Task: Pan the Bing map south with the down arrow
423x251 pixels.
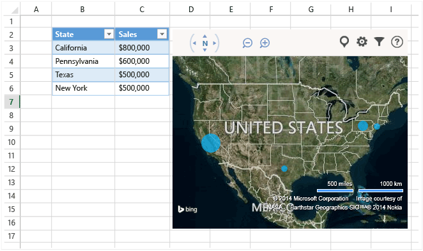Action: pos(204,50)
